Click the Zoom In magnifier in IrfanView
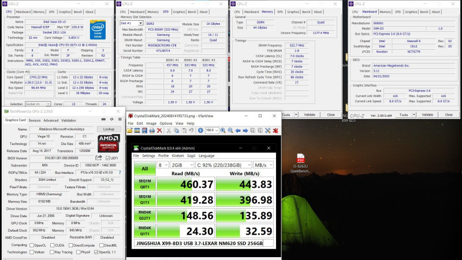The height and width of the screenshot is (260, 462). (223, 131)
